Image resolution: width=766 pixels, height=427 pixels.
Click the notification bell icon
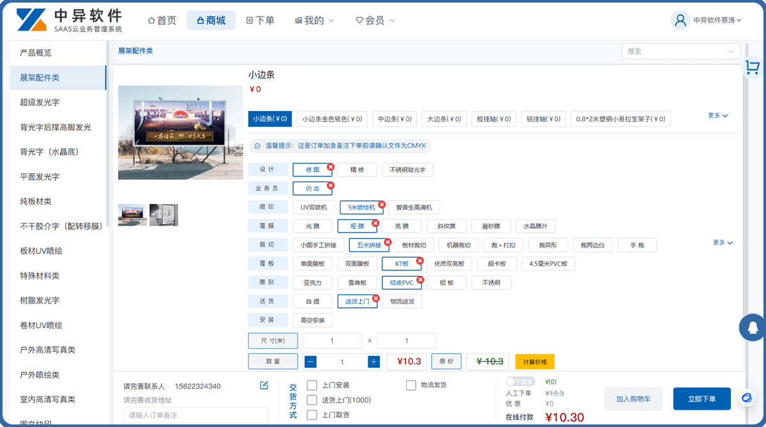pyautogui.click(x=752, y=328)
